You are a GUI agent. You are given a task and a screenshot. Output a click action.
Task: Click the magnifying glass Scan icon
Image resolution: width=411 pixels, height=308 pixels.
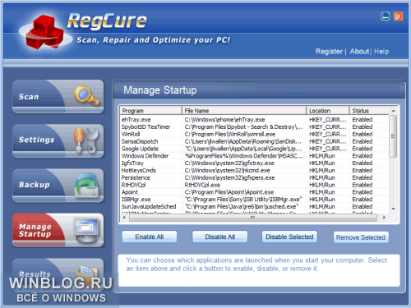click(86, 95)
